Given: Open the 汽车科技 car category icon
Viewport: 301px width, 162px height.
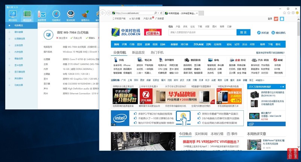Looking at the screenshot, I should tap(254, 60).
